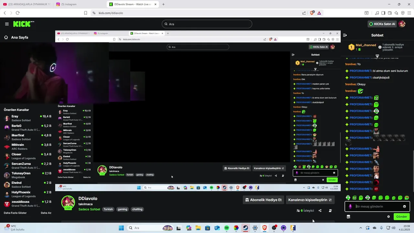Click the taskbar volume icon
The image size is (414, 233).
click(x=393, y=228)
